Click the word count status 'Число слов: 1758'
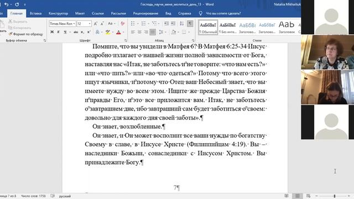The image size is (354, 199). pyautogui.click(x=33, y=196)
